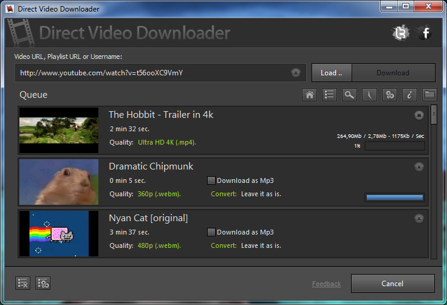Enable Download as Mp3 for Nyan Cat
This screenshot has width=447, height=305.
click(211, 232)
